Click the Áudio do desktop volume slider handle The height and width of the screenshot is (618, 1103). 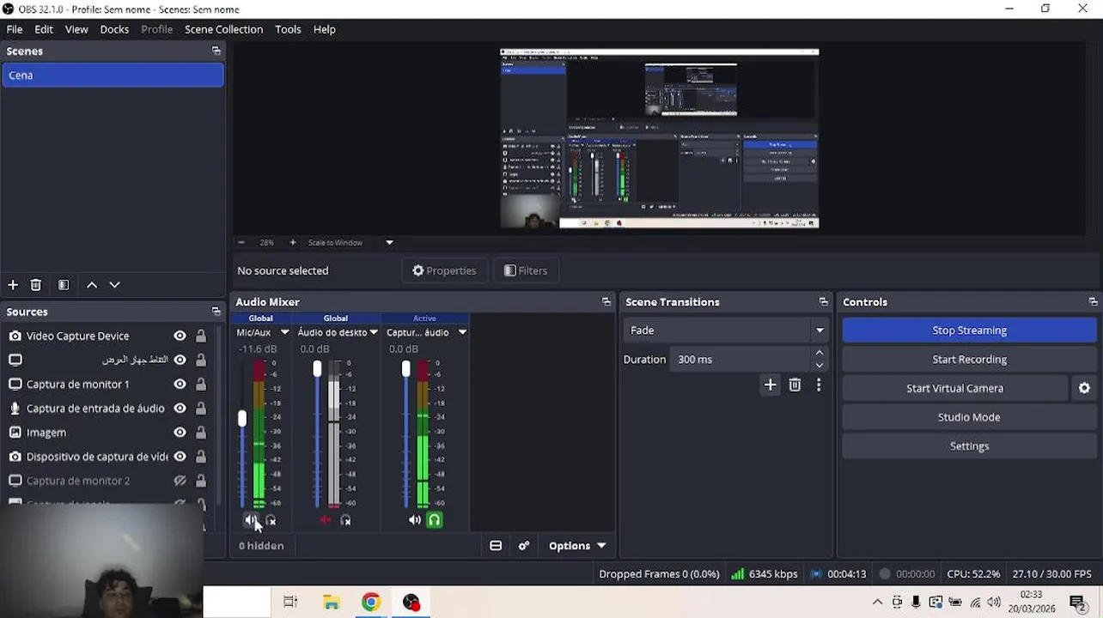tap(317, 369)
